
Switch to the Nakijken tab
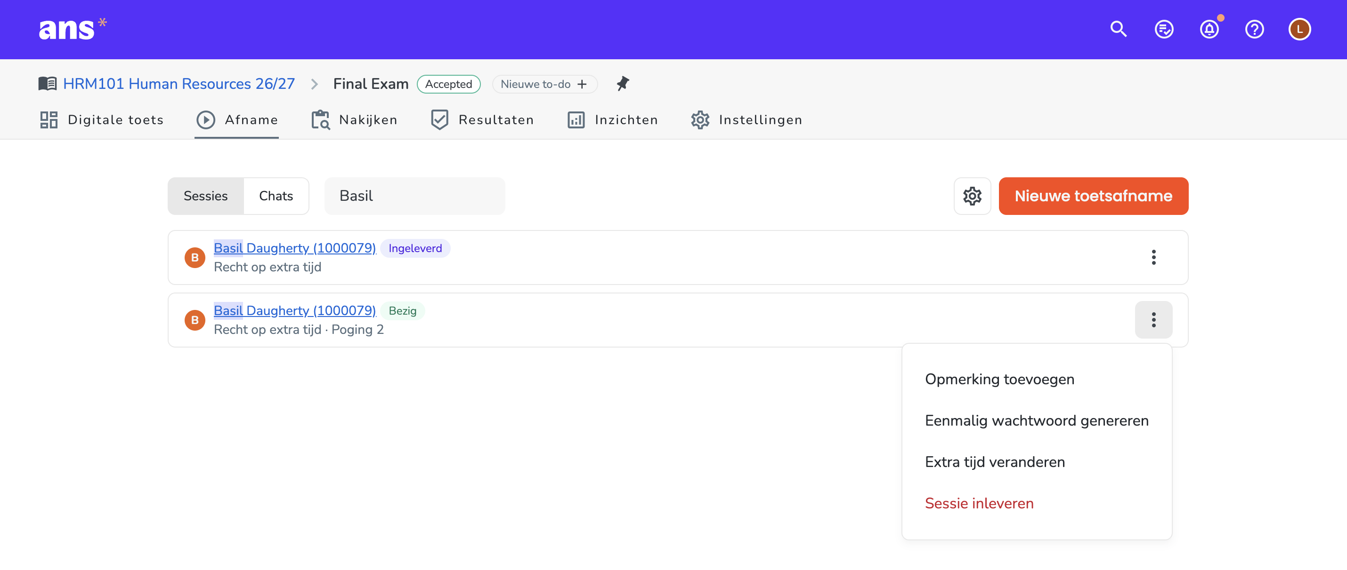tap(354, 120)
